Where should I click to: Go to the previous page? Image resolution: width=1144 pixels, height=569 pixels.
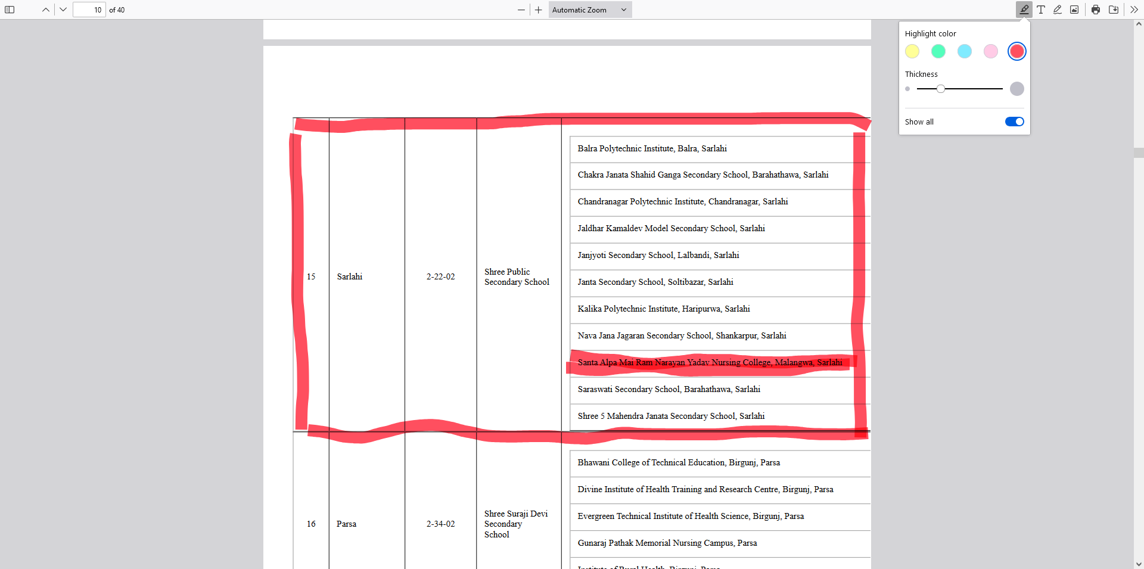pyautogui.click(x=46, y=10)
